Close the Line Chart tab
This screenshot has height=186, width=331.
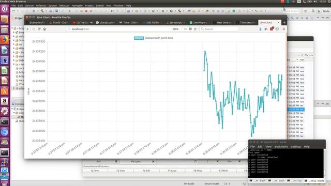click(x=278, y=22)
